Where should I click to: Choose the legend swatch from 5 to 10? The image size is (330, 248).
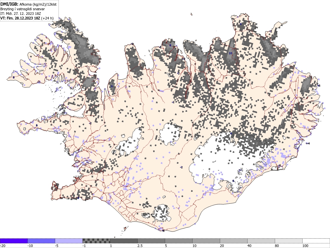point(179,241)
